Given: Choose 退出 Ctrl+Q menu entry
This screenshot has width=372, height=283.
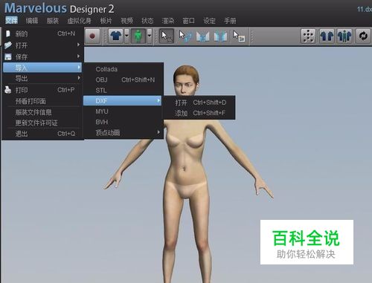Looking at the screenshot, I should [x=42, y=134].
